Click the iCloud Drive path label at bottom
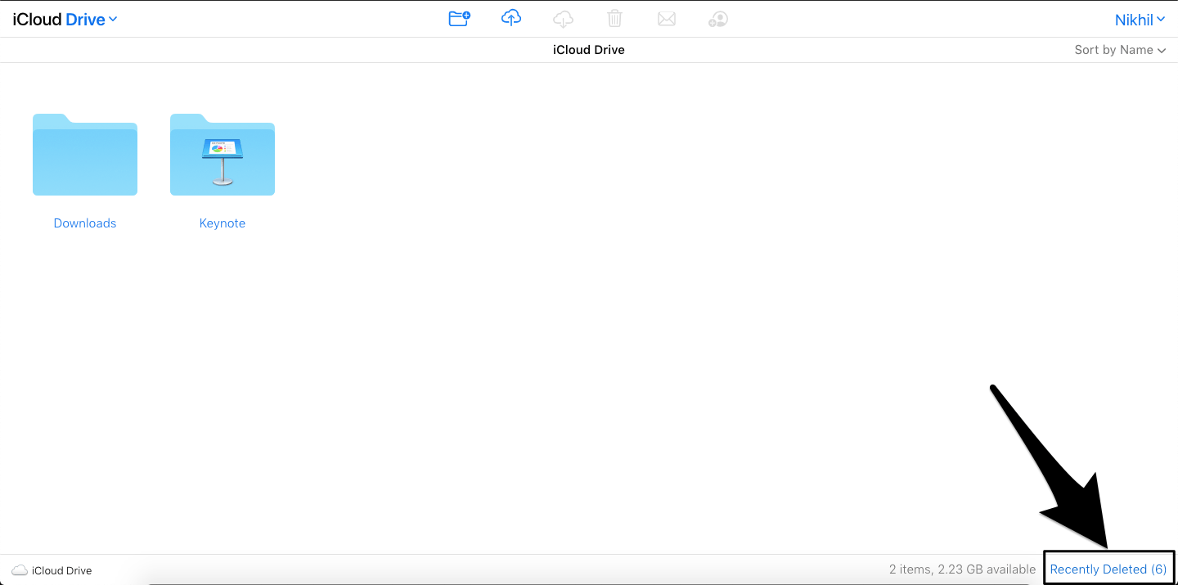This screenshot has height=585, width=1178. pos(62,571)
